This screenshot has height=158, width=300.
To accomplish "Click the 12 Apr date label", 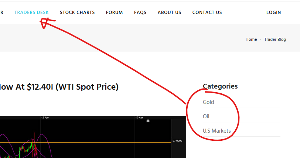I will (x=45, y=118).
